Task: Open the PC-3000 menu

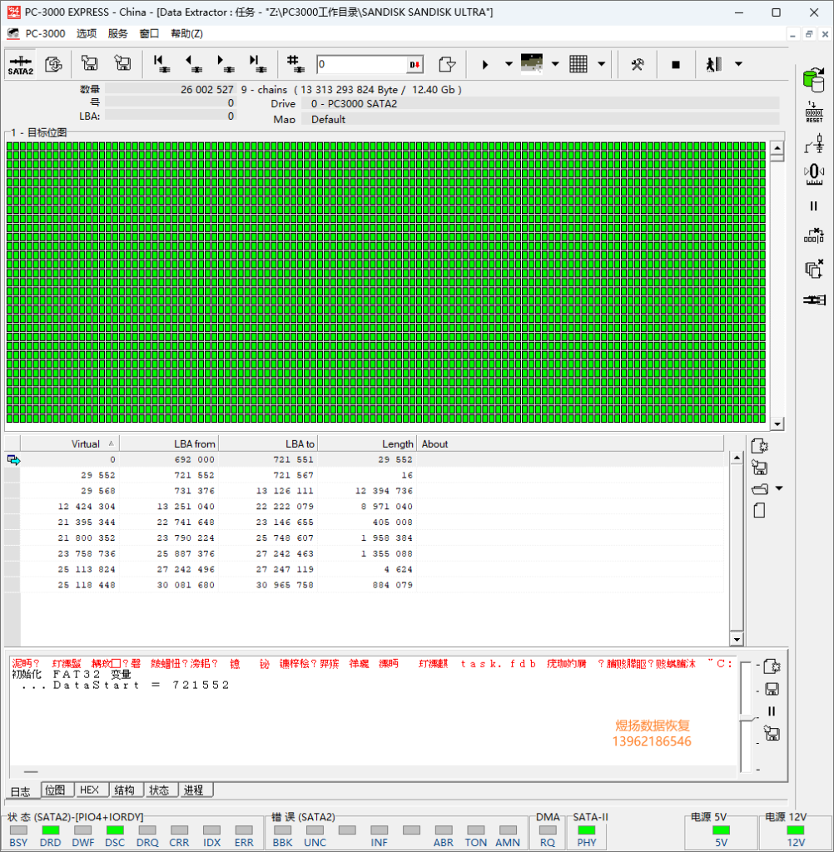Action: (x=45, y=33)
